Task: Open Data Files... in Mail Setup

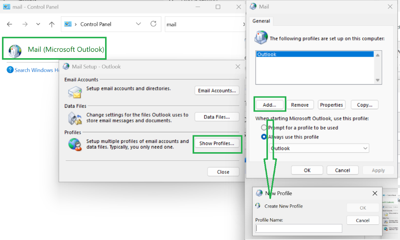Action: (217, 117)
